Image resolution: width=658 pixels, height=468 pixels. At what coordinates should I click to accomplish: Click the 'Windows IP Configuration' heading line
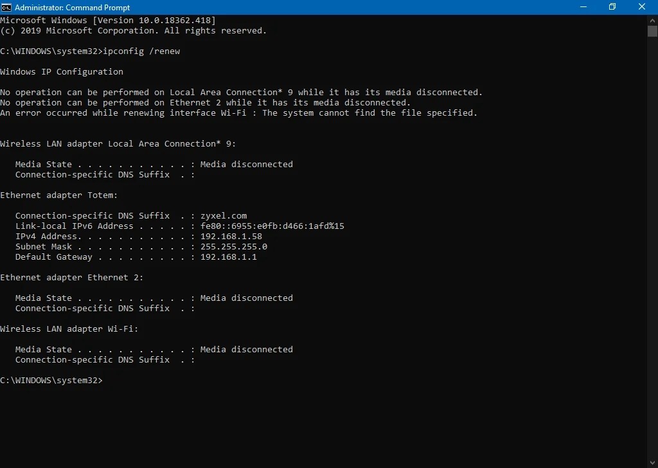tap(62, 72)
